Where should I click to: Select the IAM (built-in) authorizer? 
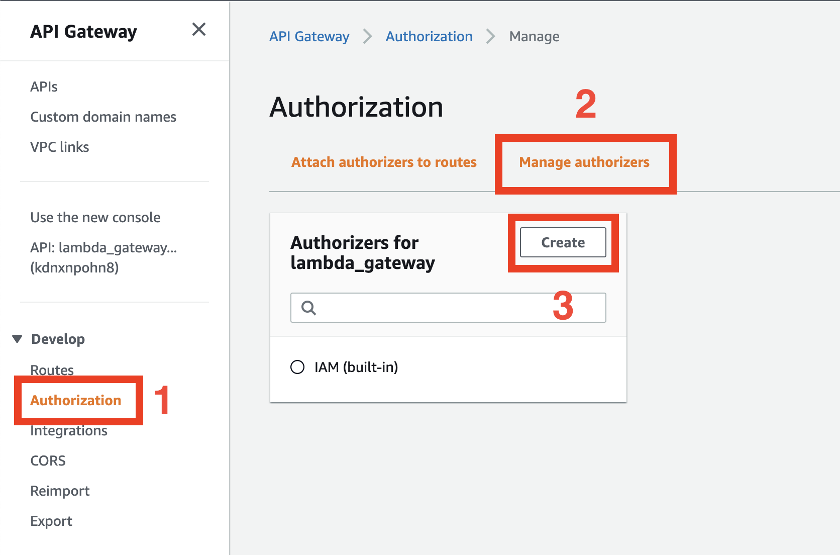tap(298, 367)
